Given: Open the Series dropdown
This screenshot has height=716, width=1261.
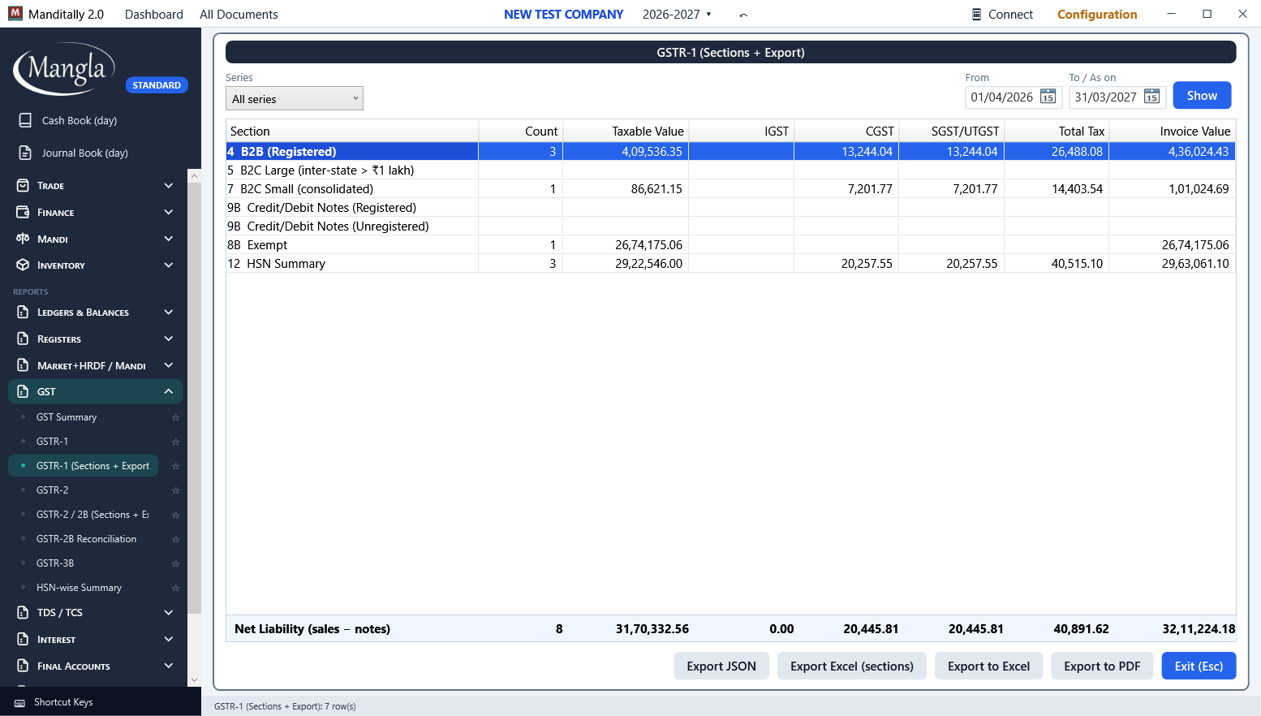Looking at the screenshot, I should click(294, 98).
